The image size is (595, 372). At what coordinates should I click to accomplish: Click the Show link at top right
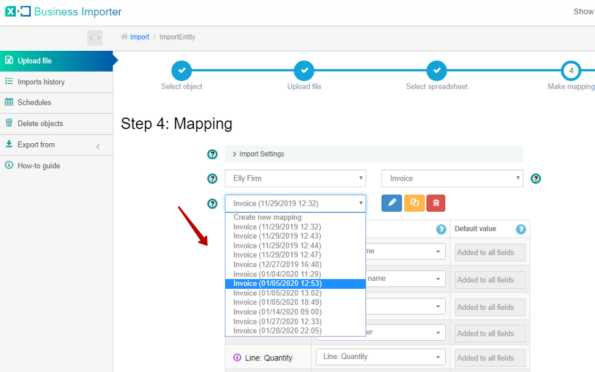583,12
